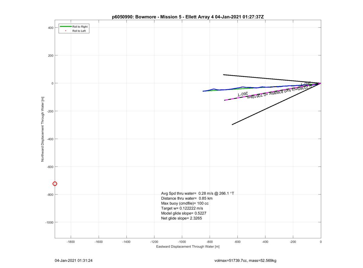The image size is (363, 268).
Task: Click the -1800 tick label on the eastward axis
Action: pos(71,242)
